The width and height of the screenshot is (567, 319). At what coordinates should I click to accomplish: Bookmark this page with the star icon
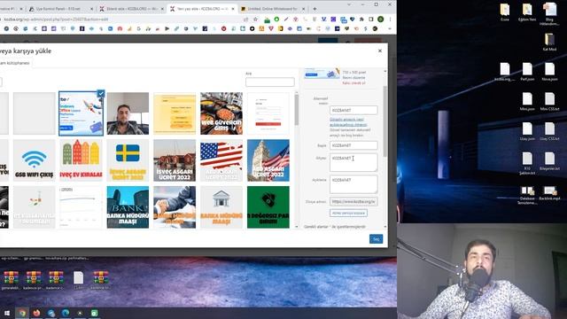point(256,19)
